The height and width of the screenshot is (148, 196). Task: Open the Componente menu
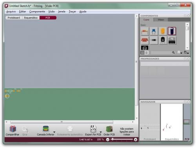coord(37,11)
